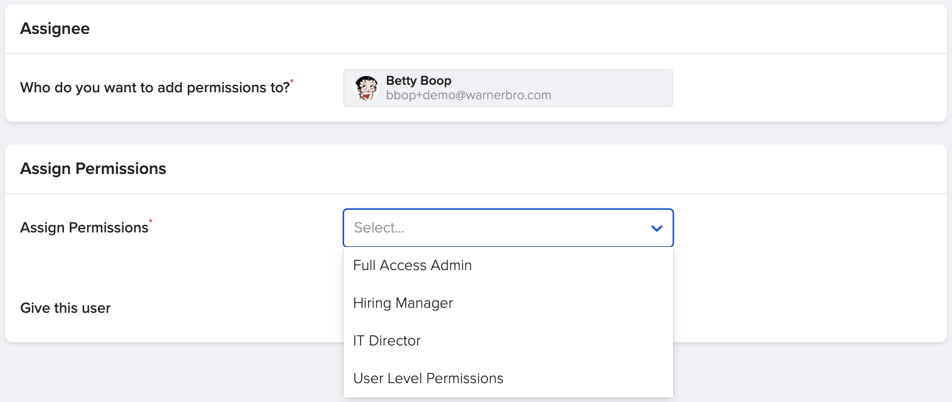Select Hiring Manager permission option

tap(508, 303)
